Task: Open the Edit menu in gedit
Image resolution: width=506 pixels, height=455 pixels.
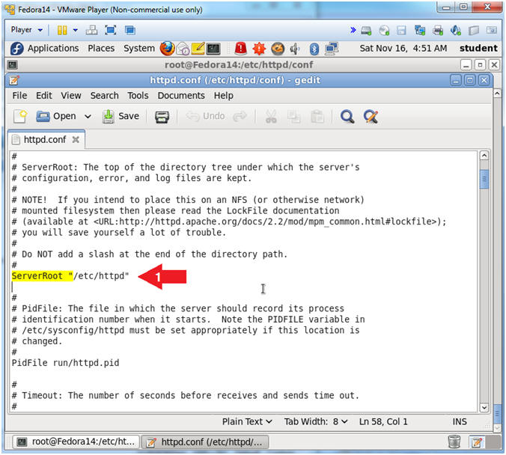Action: point(44,96)
